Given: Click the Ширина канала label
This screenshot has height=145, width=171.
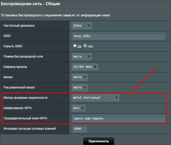Looking at the screenshot, I should pos(15,67).
